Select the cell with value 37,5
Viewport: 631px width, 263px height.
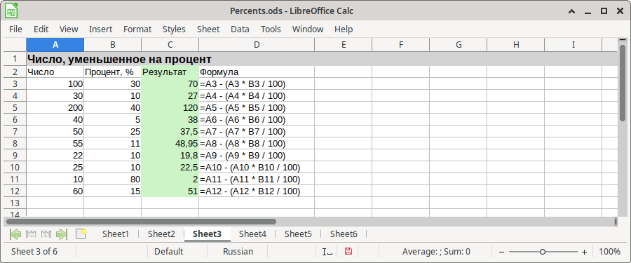coord(170,132)
